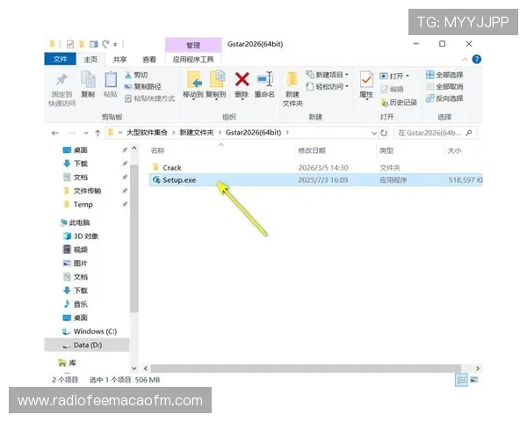Click the Up one level arrow
The width and height of the screenshot is (527, 422).
(97, 134)
